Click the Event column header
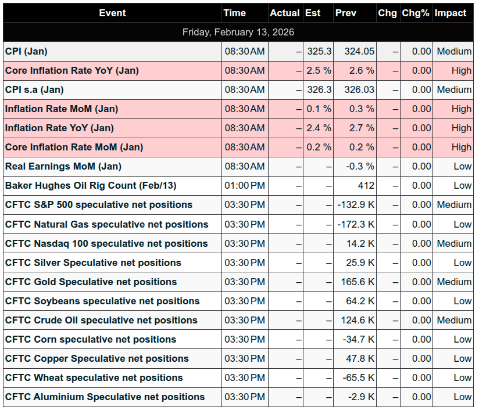Image resolution: width=479 pixels, height=410 pixels. (112, 13)
